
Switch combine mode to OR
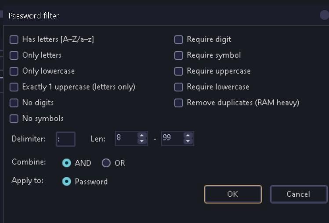click(x=106, y=163)
